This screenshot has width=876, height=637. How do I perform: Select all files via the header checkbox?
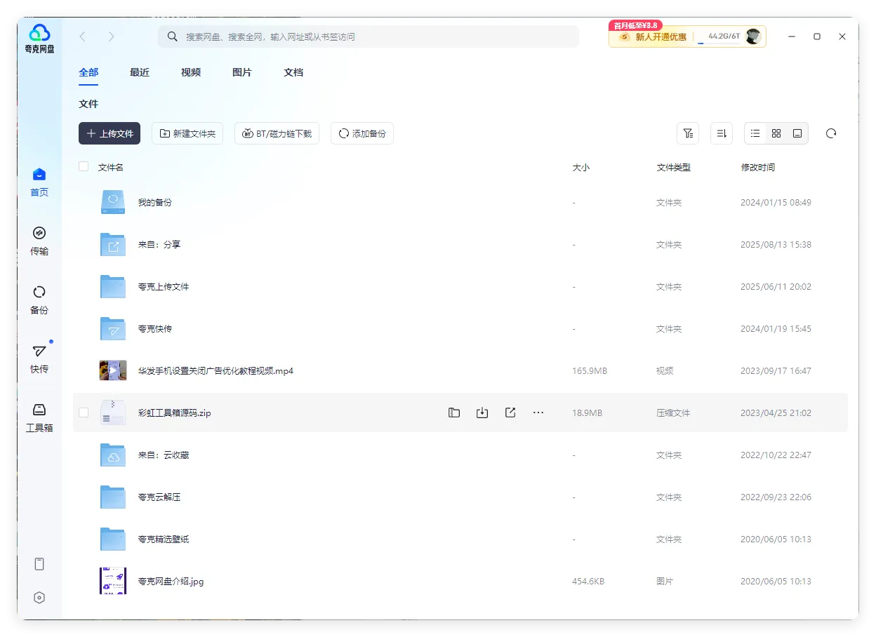[x=84, y=167]
